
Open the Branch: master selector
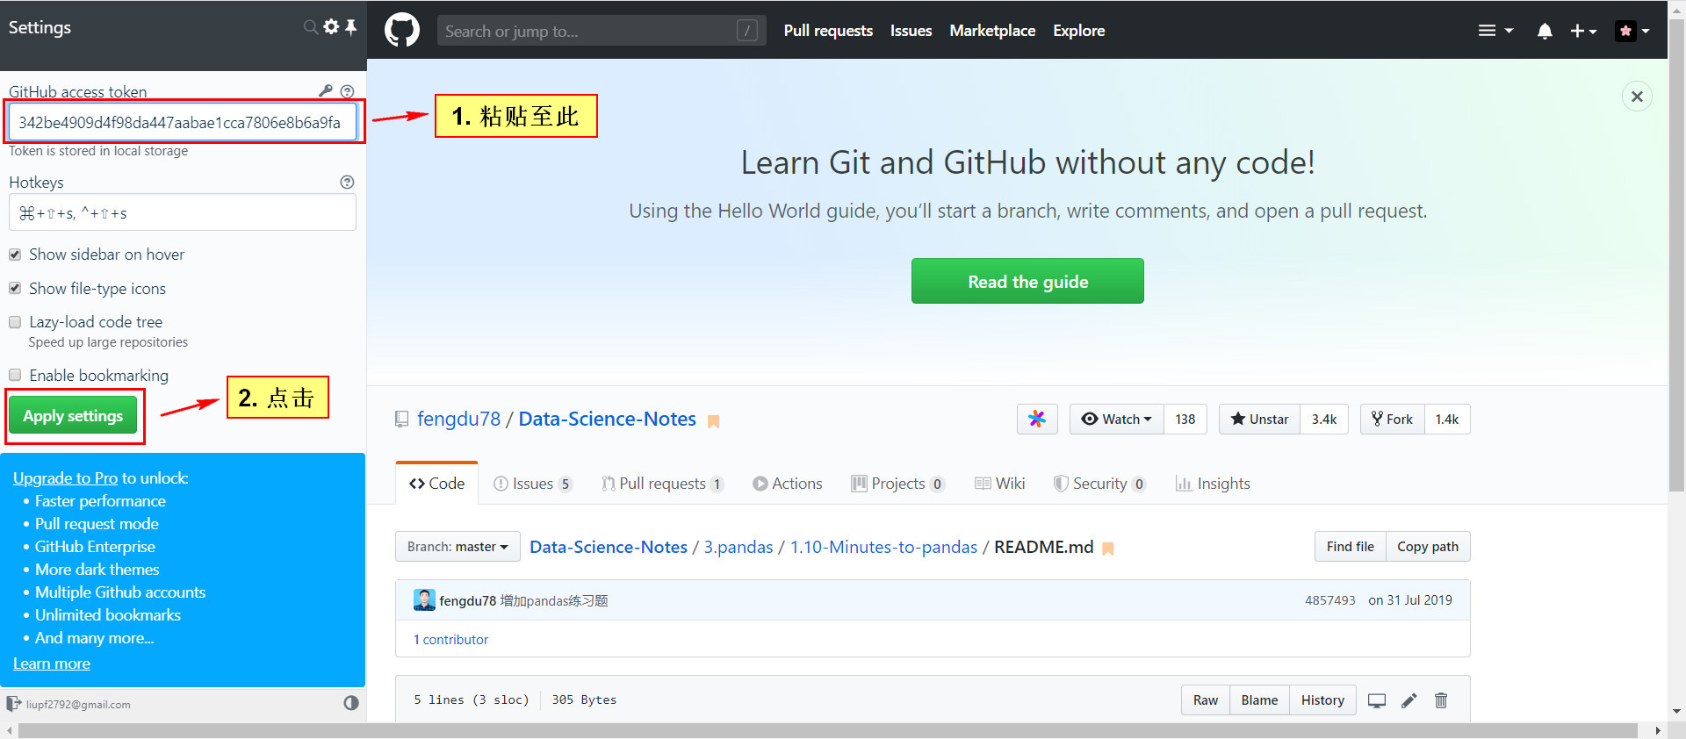click(x=458, y=547)
